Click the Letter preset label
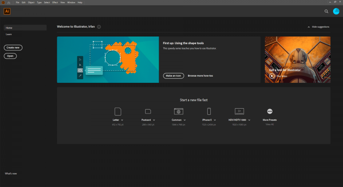The image size is (343, 187). (x=116, y=120)
